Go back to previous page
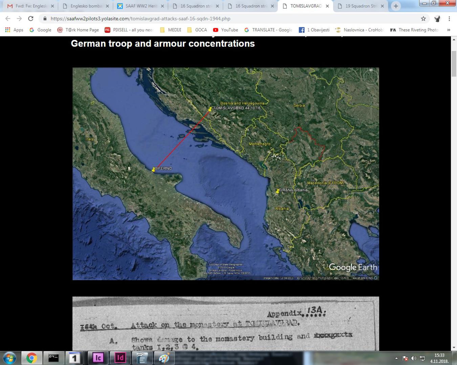This screenshot has height=365, width=457. tap(8, 19)
